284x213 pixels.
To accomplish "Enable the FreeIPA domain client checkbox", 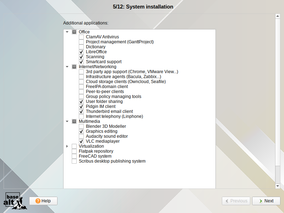I will 81,87.
